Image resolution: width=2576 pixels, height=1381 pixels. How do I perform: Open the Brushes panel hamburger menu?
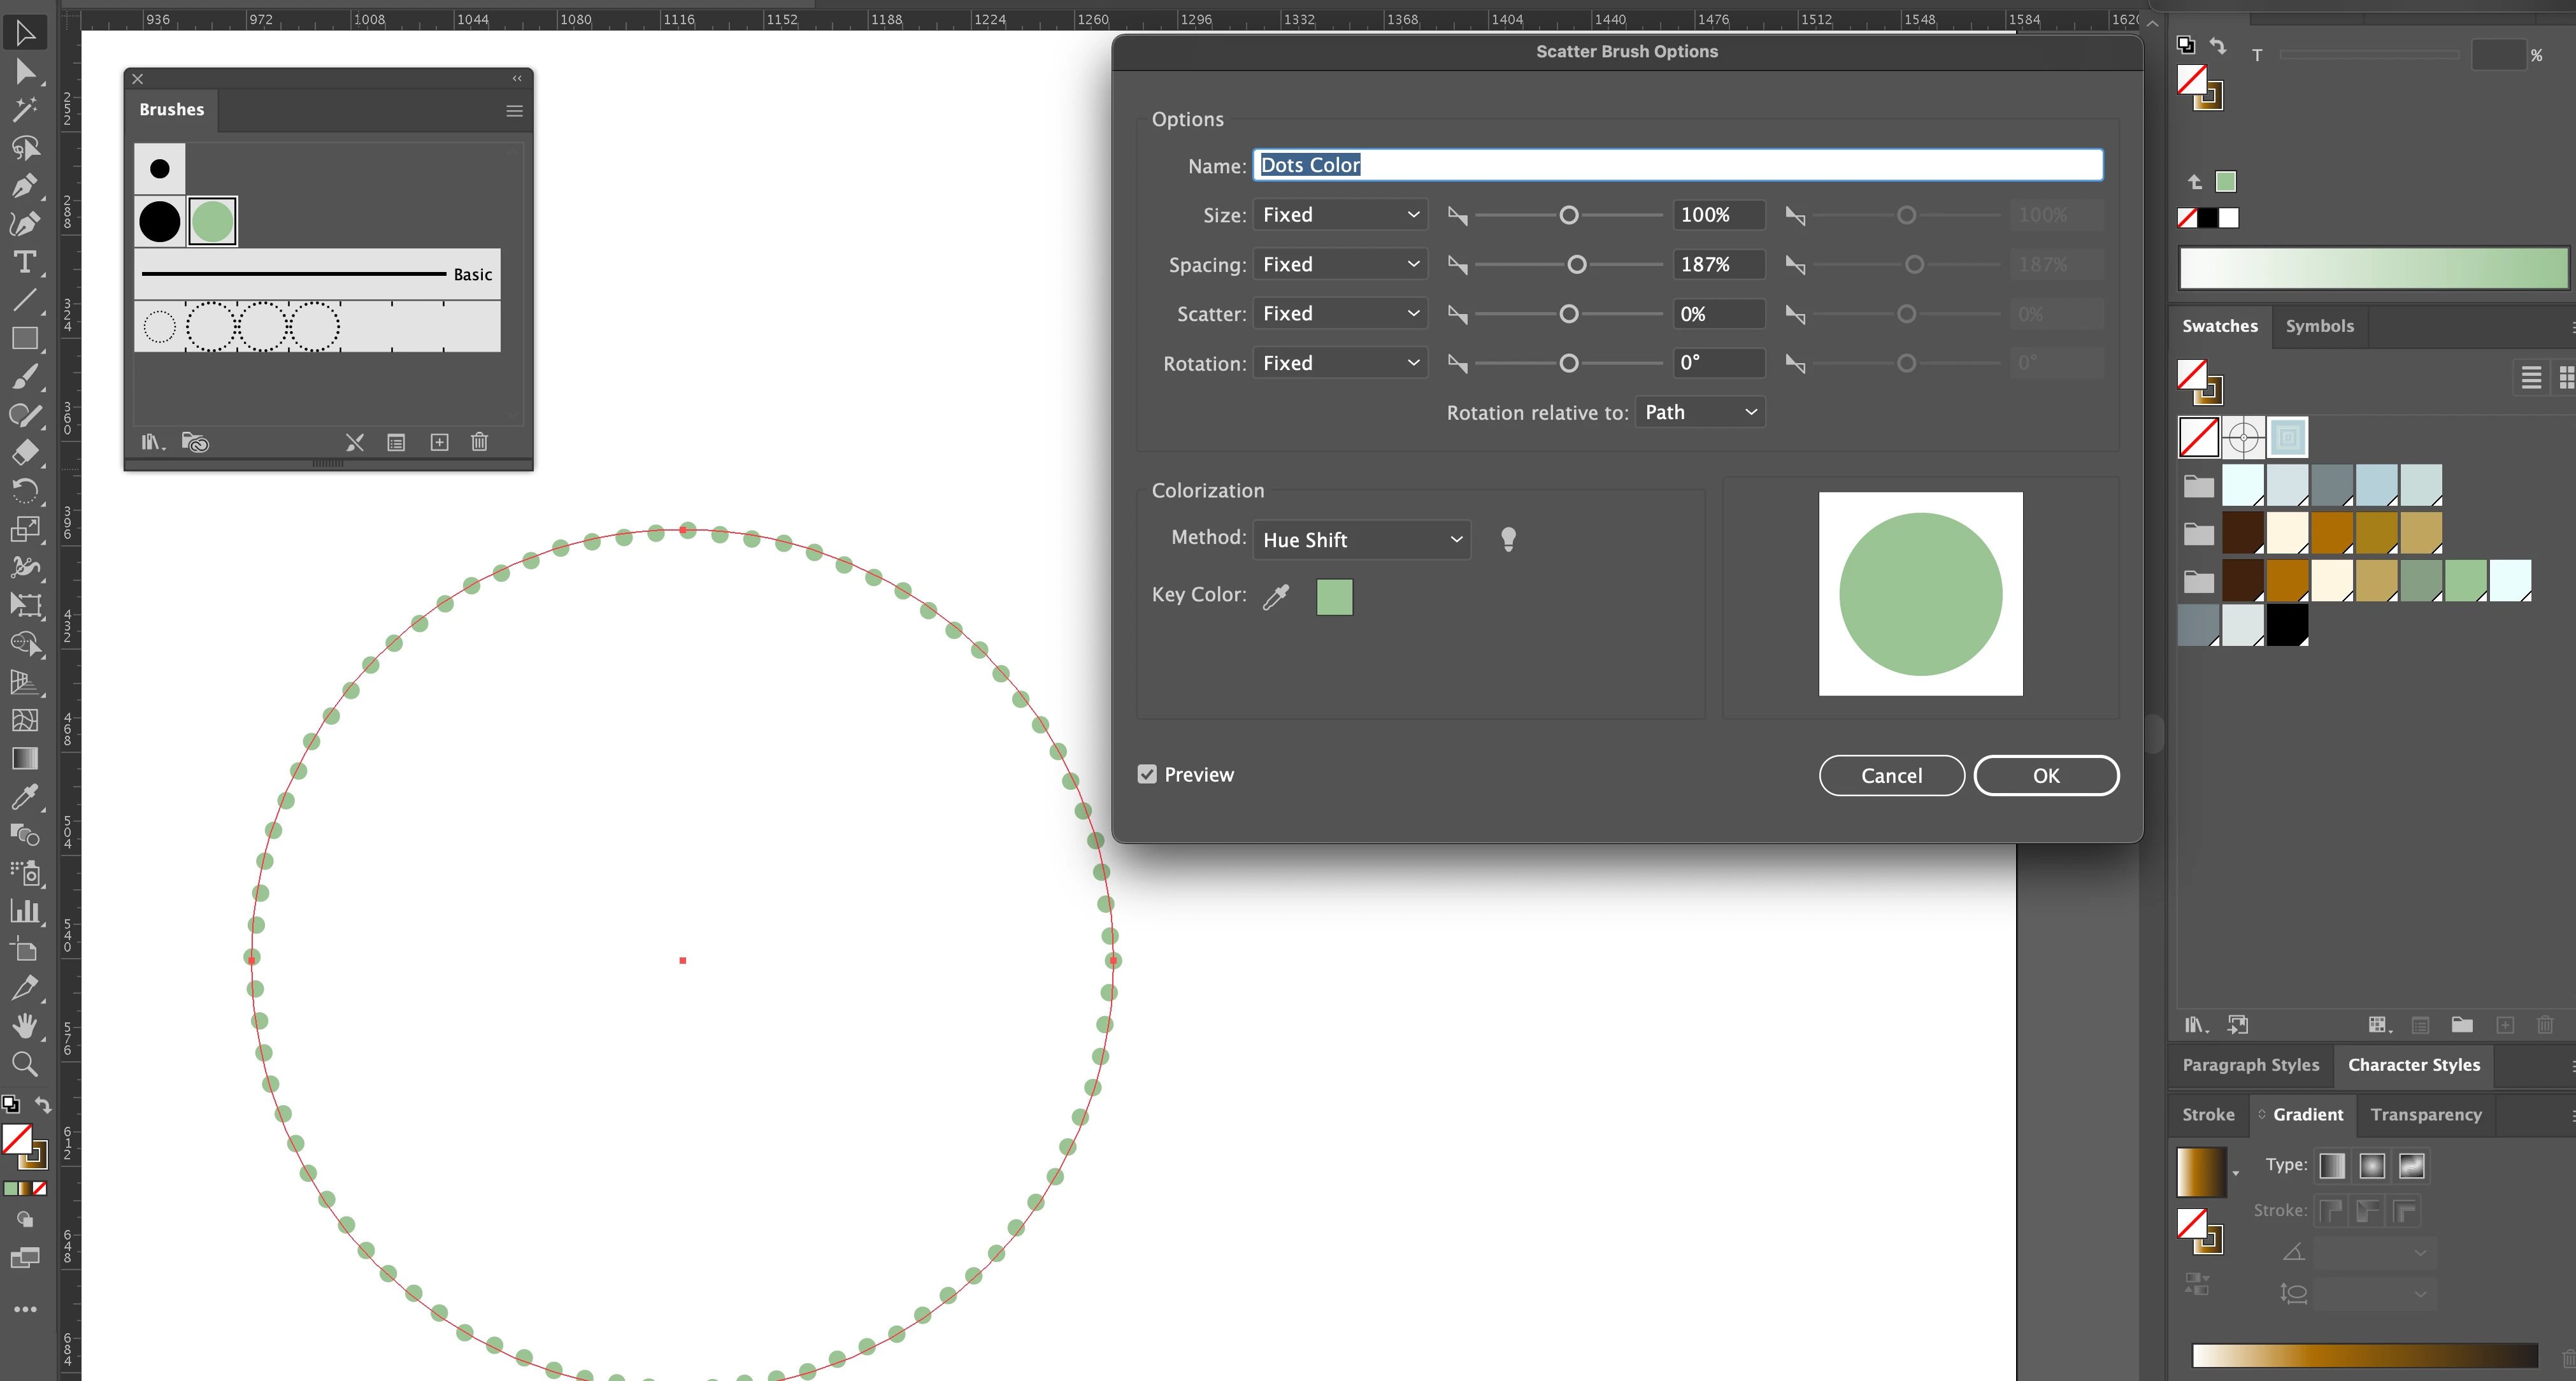click(514, 111)
